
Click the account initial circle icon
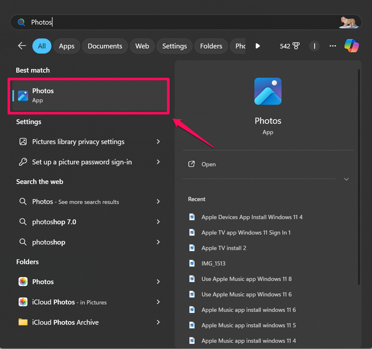point(315,46)
